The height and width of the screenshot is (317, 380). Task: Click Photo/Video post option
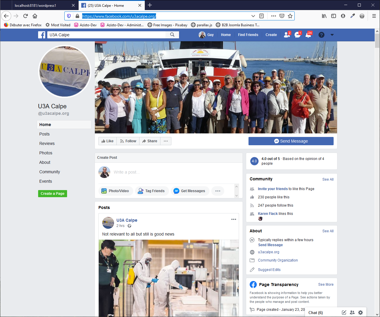point(116,191)
